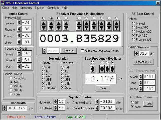Click the Offset=-109 Hz status text
The image size is (161, 120).
(16, 117)
